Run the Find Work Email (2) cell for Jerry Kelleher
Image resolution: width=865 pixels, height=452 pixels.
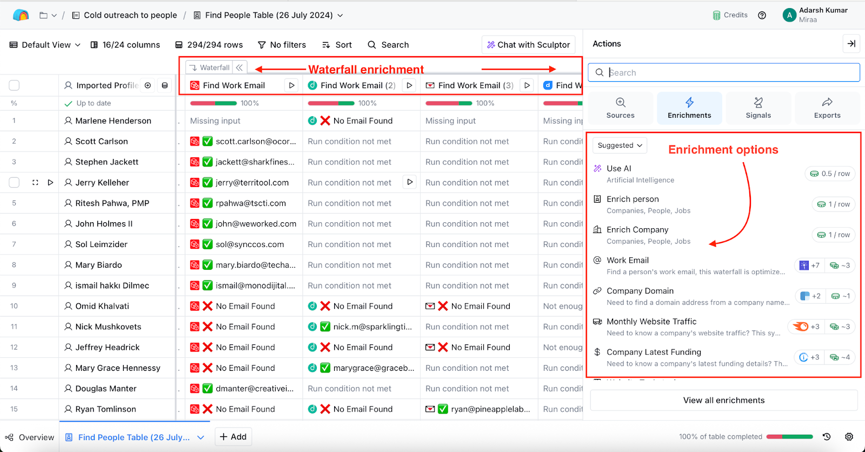point(410,182)
